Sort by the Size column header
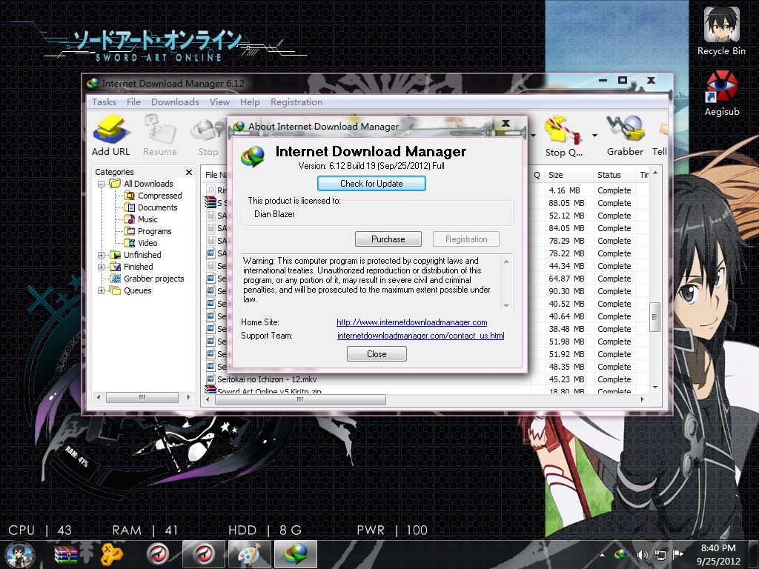The image size is (759, 569). click(568, 175)
